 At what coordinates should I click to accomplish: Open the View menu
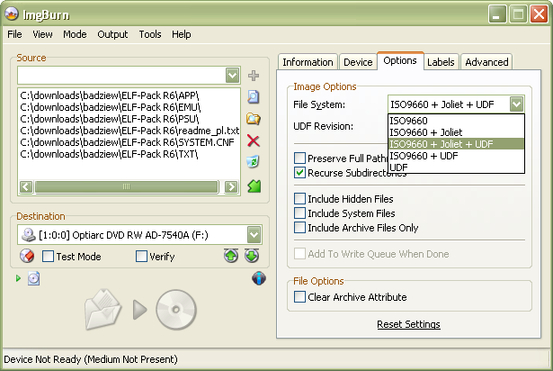[x=42, y=34]
